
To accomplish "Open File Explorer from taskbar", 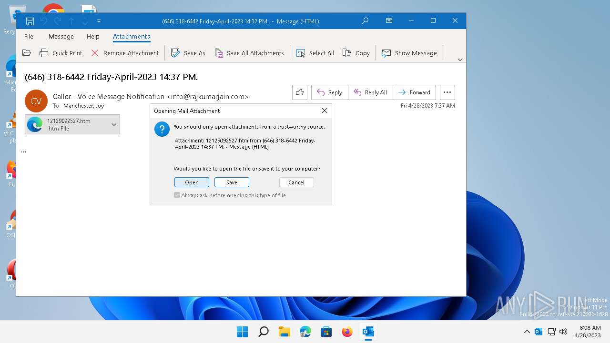I will pos(284,332).
